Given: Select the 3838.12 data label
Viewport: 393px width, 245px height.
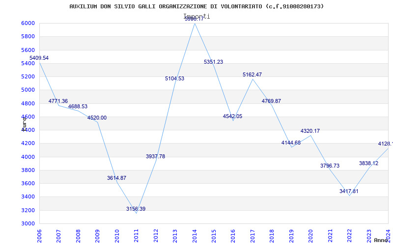Looking at the screenshot, I should [369, 164].
